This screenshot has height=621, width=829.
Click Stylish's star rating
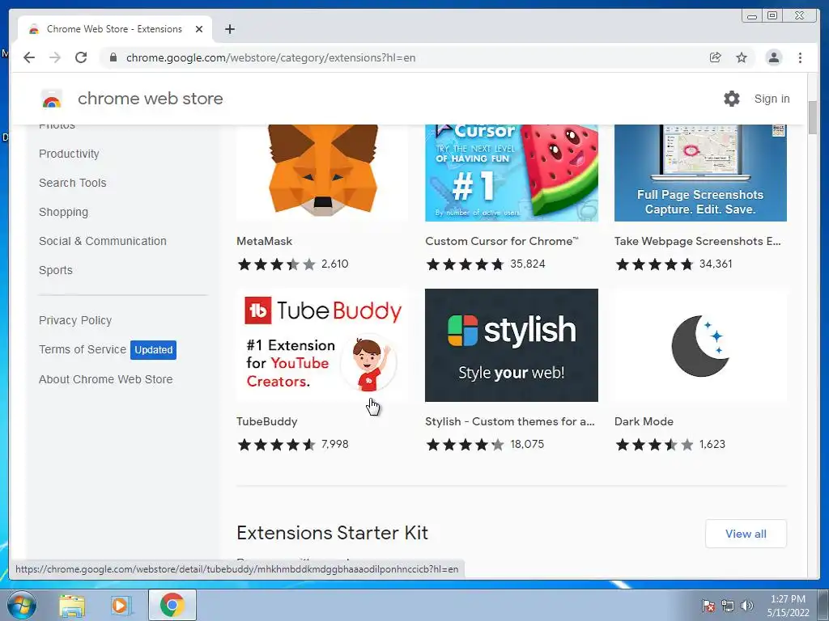(x=466, y=445)
